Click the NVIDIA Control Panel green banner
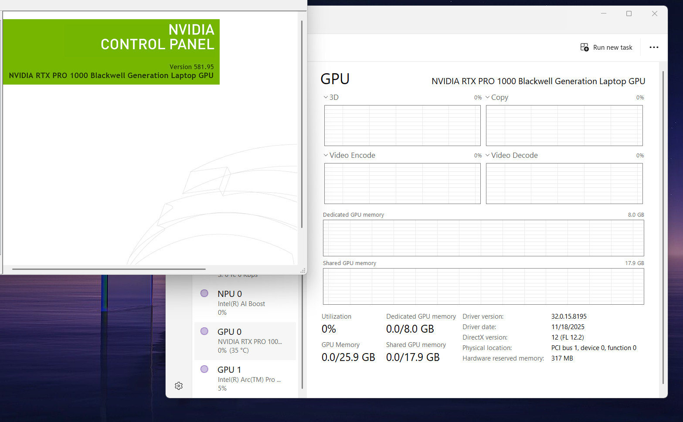The height and width of the screenshot is (422, 683). (x=111, y=52)
